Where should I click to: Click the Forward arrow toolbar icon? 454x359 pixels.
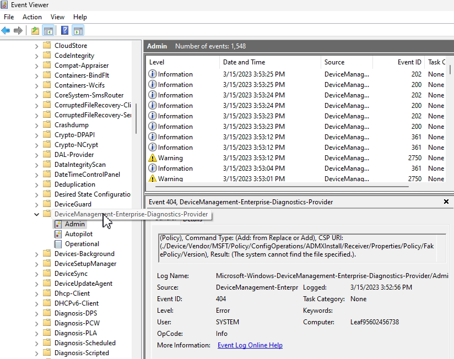18,30
